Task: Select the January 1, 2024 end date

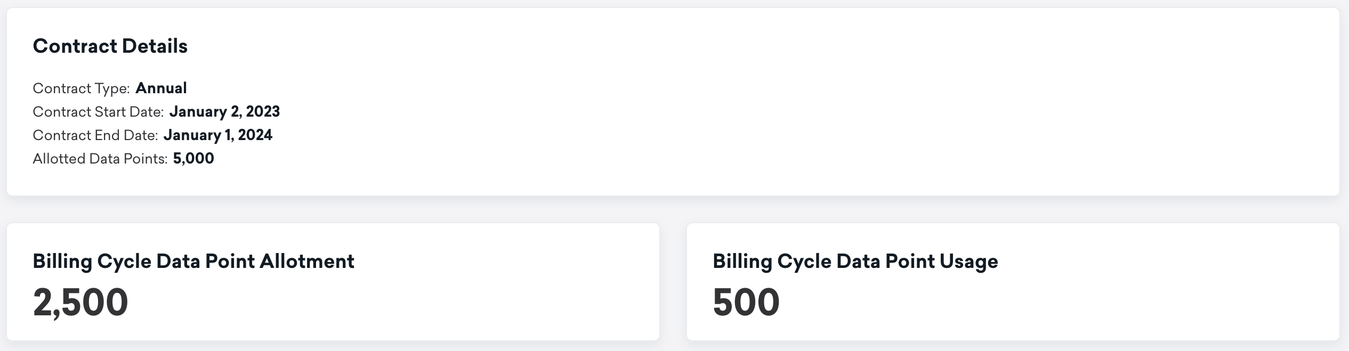Action: pos(217,135)
